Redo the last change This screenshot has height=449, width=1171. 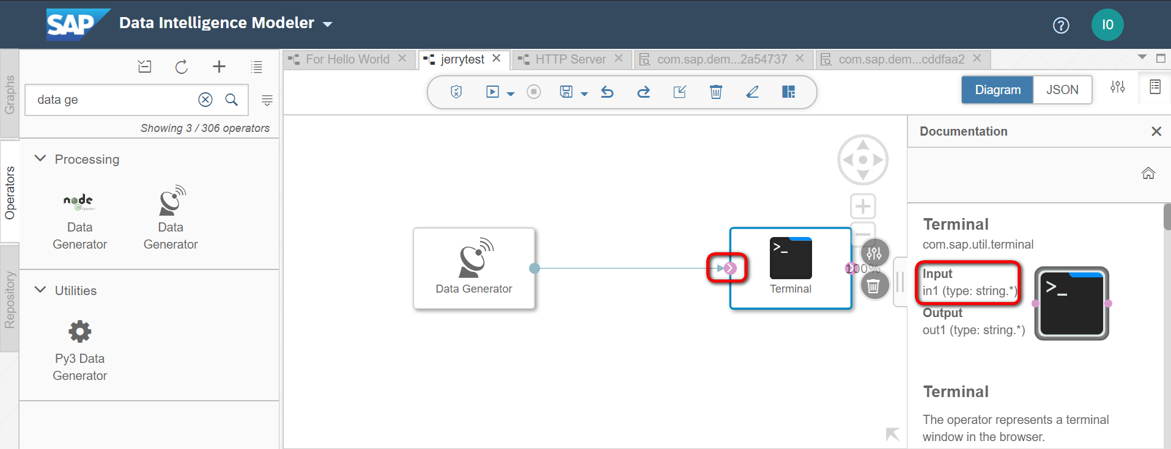pyautogui.click(x=643, y=92)
